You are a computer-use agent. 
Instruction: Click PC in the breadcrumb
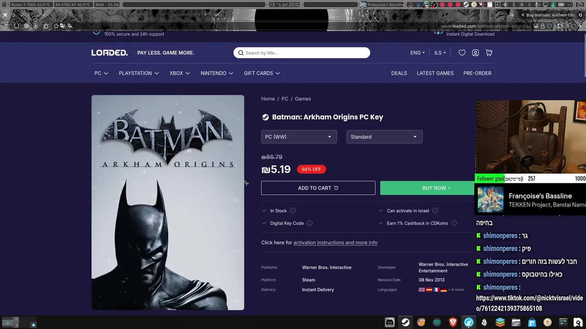tap(285, 99)
